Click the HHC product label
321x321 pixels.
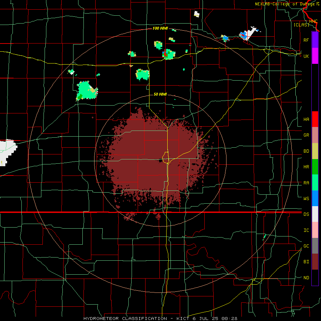(313, 21)
